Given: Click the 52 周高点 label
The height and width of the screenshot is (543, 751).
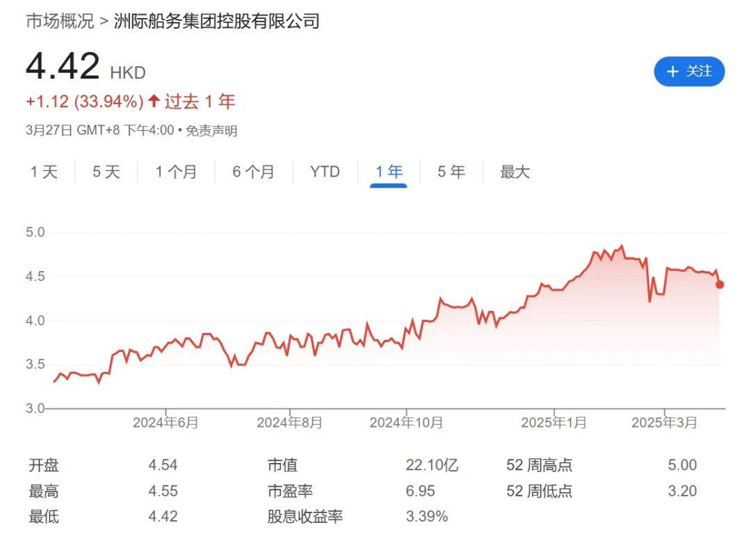Looking at the screenshot, I should pos(540,465).
